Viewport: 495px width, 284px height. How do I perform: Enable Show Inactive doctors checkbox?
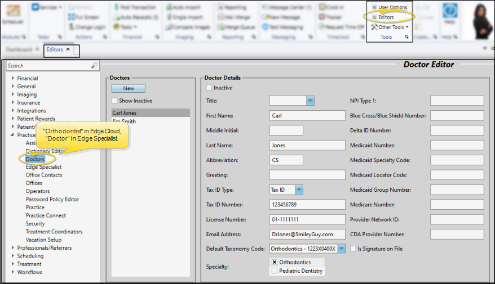(115, 101)
